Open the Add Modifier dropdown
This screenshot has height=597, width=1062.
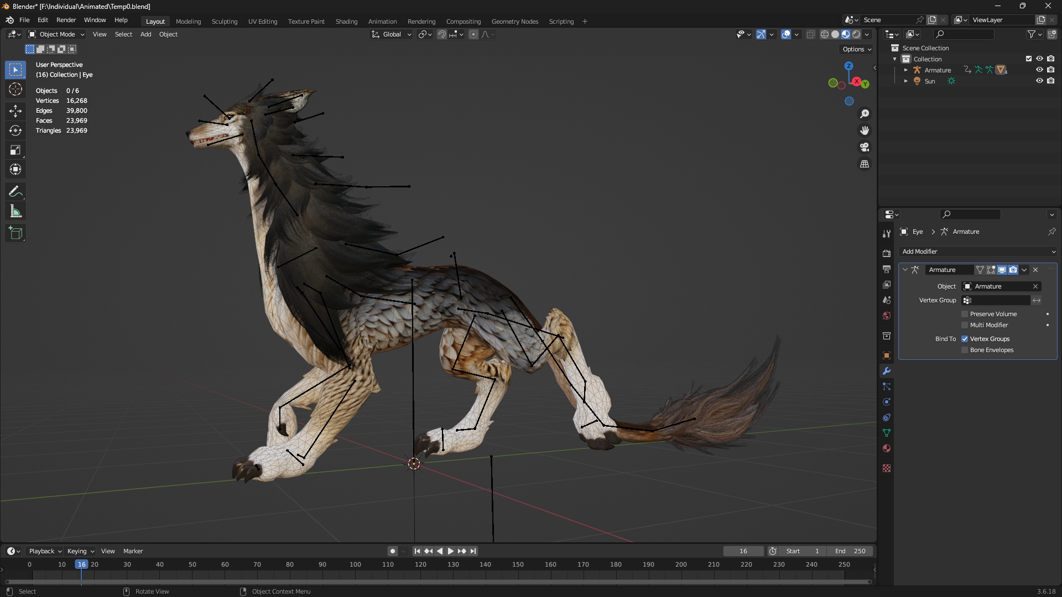tap(977, 252)
